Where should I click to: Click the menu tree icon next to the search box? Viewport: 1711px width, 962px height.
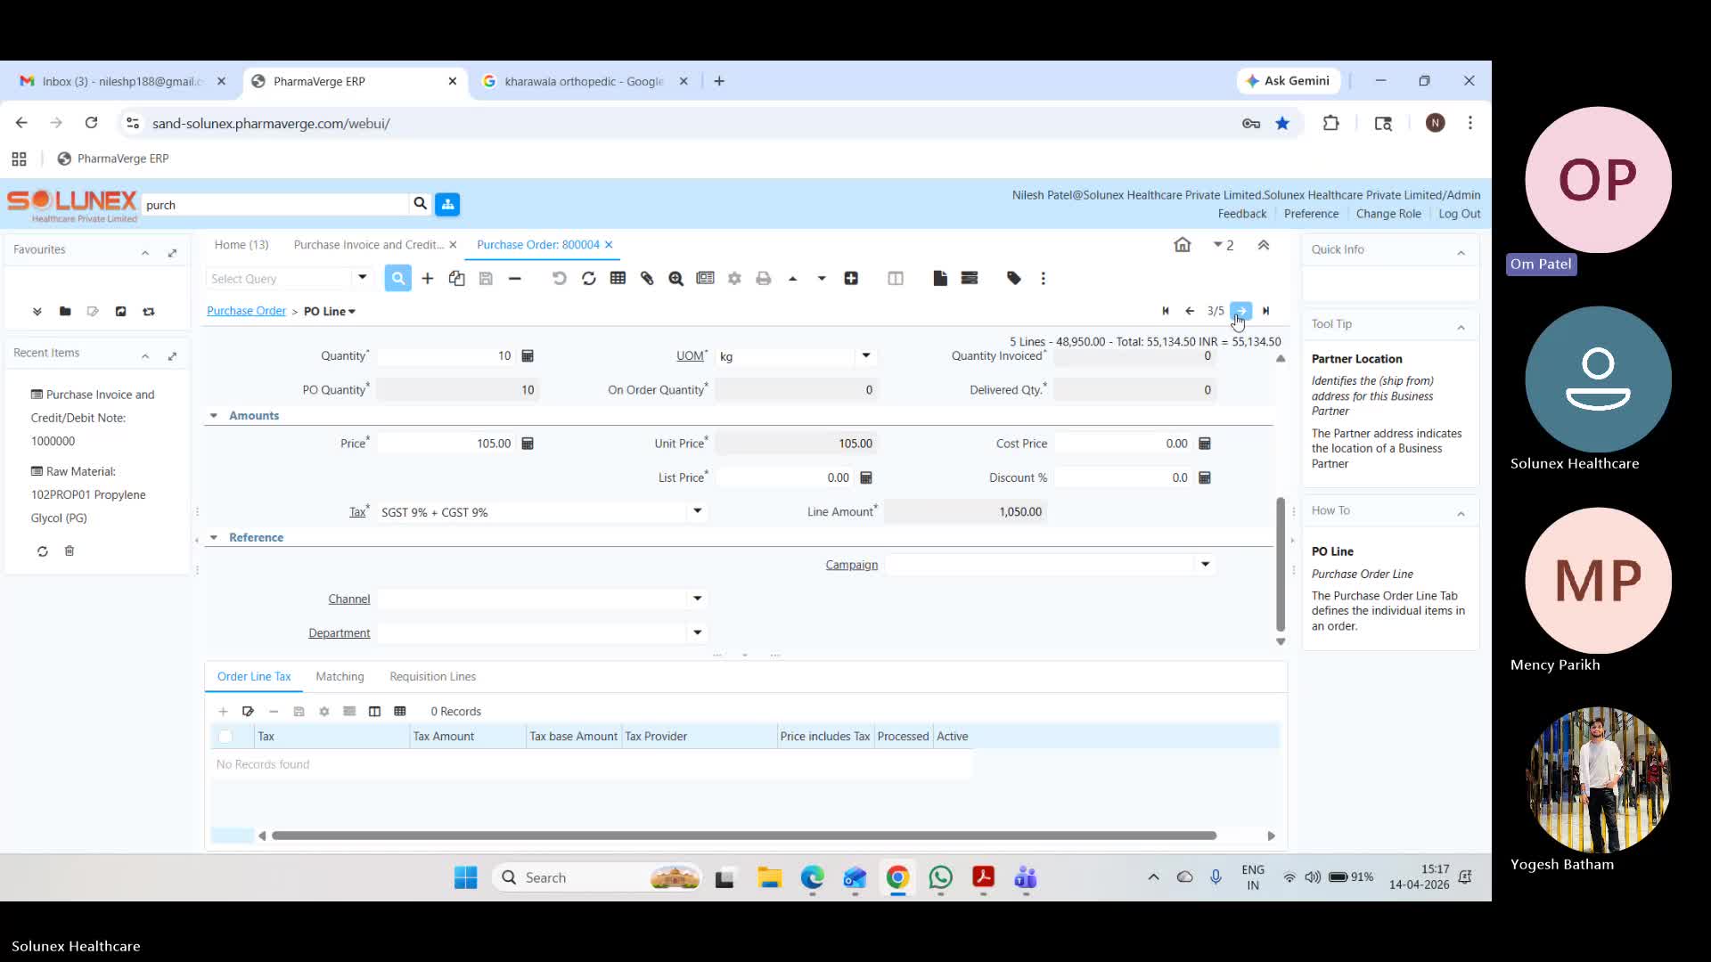click(447, 204)
